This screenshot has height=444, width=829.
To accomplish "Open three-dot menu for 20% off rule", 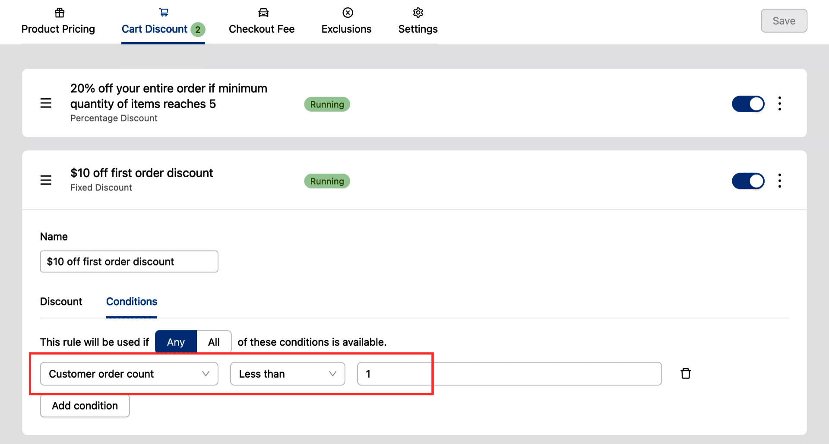I will (x=779, y=103).
